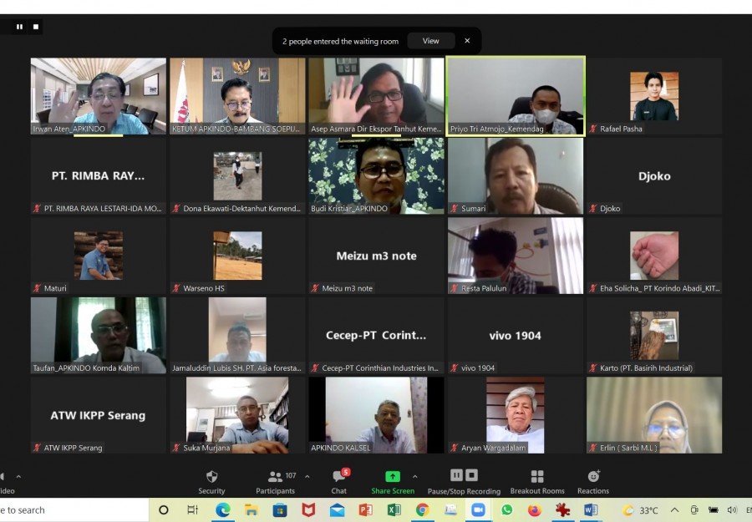The image size is (752, 522).
Task: Click the battery icon in system tray
Action: pyautogui.click(x=714, y=510)
